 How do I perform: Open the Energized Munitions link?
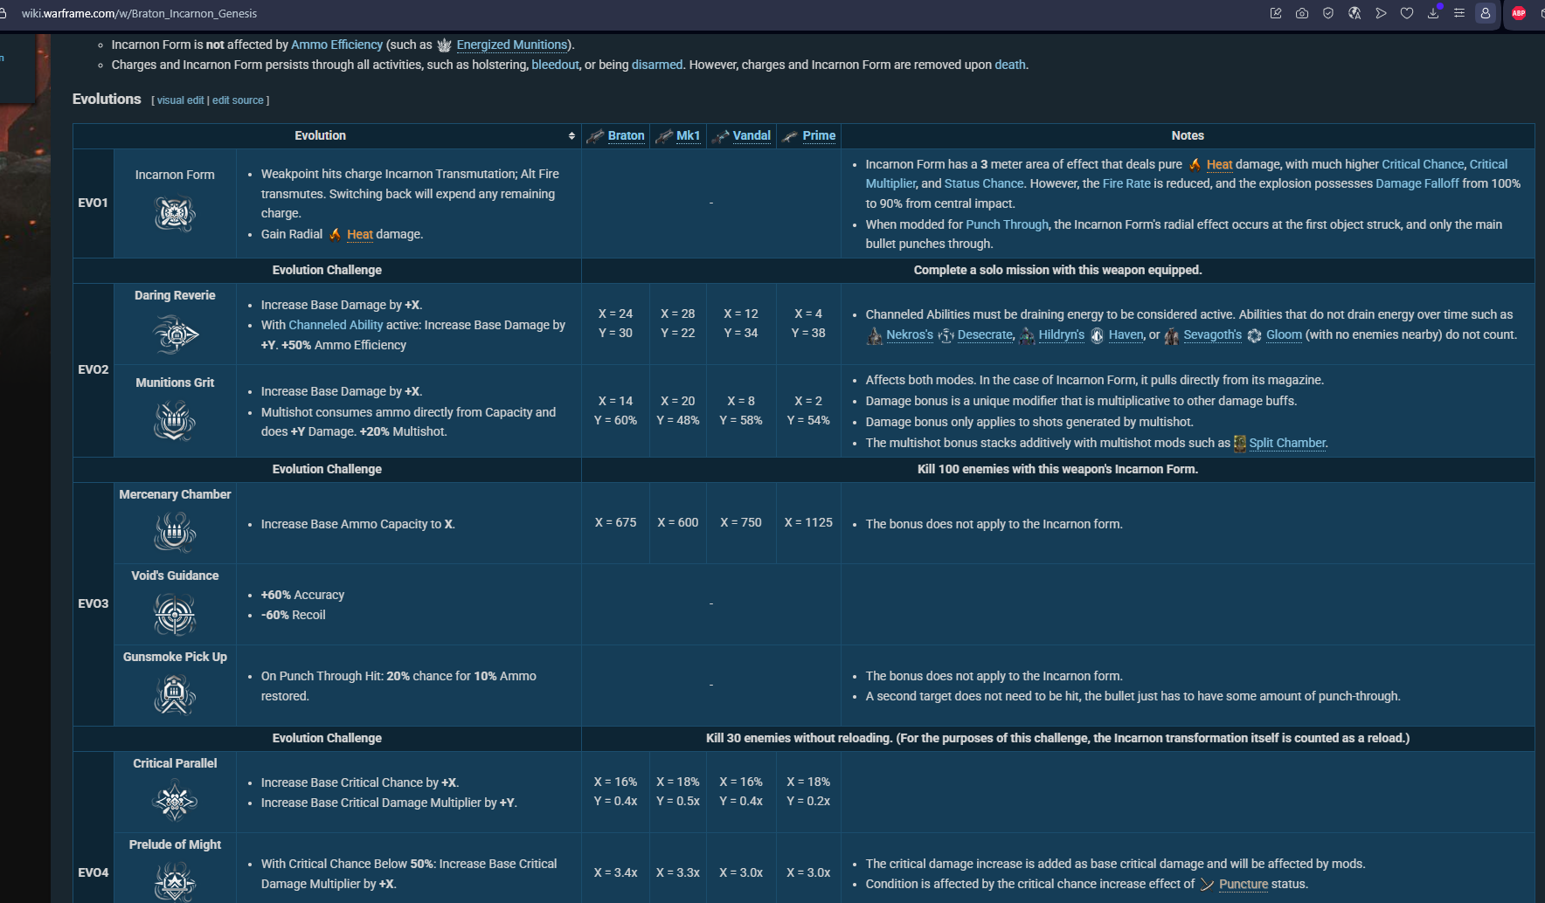point(511,45)
